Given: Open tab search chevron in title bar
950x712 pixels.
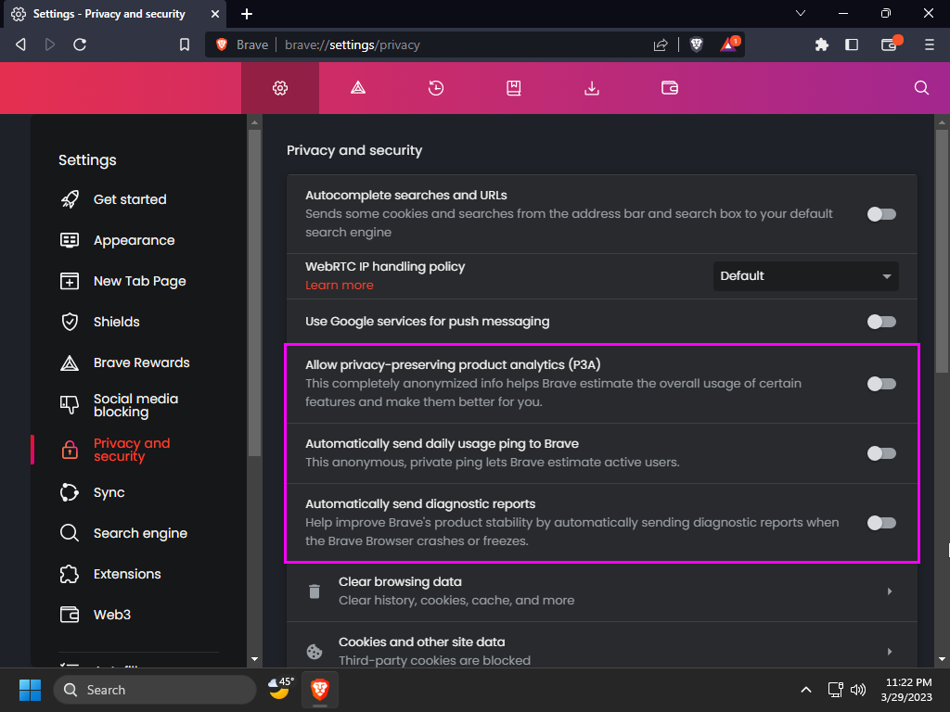Looking at the screenshot, I should pyautogui.click(x=801, y=13).
